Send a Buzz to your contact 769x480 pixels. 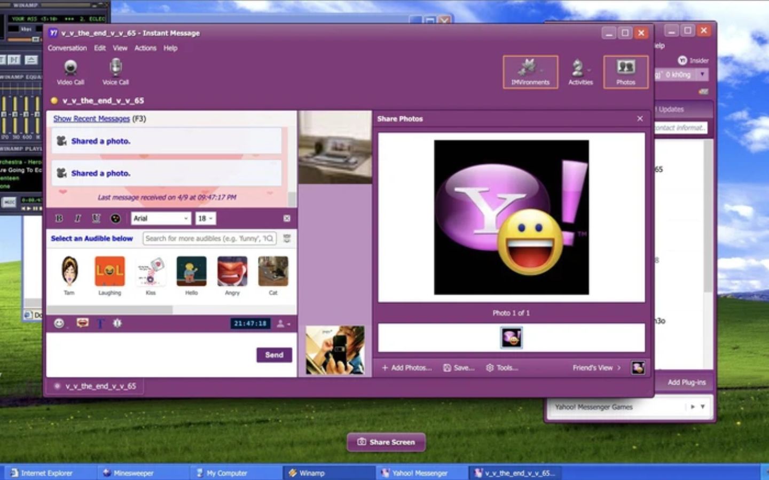click(117, 323)
